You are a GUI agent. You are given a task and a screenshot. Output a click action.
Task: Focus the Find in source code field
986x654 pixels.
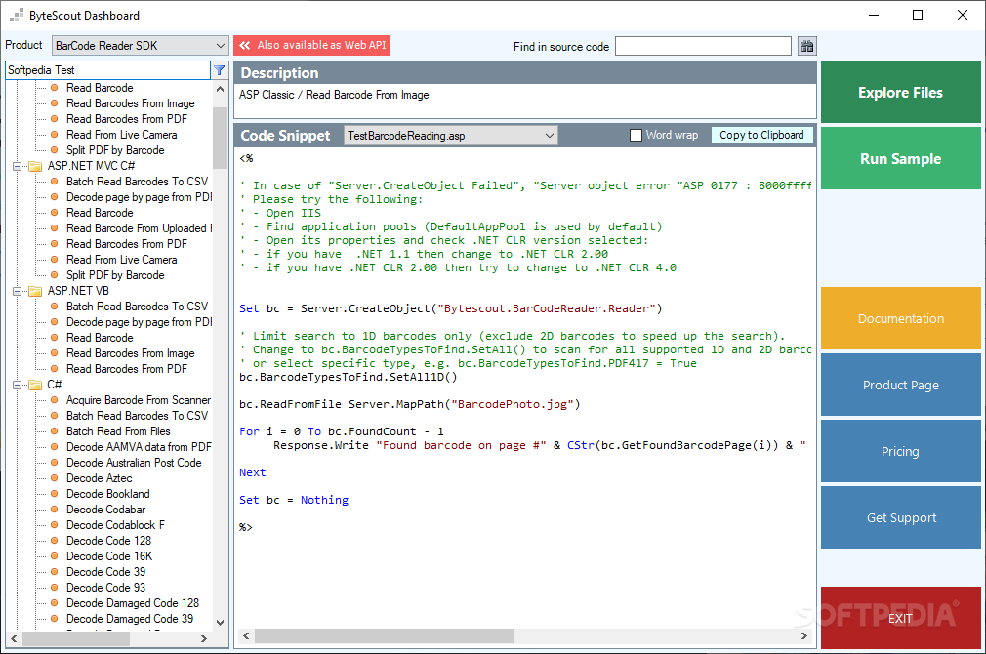tap(703, 46)
